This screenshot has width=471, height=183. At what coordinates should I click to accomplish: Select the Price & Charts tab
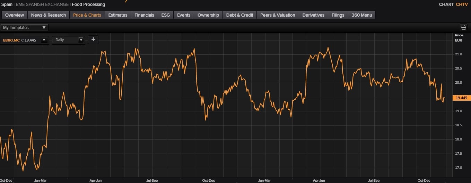click(87, 15)
